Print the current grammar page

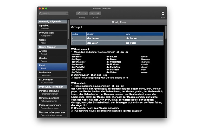(x=163, y=14)
